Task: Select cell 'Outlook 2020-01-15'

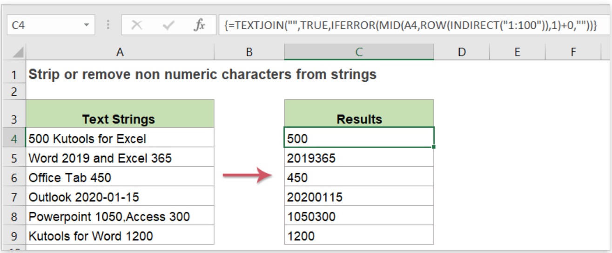Action: pyautogui.click(x=120, y=196)
